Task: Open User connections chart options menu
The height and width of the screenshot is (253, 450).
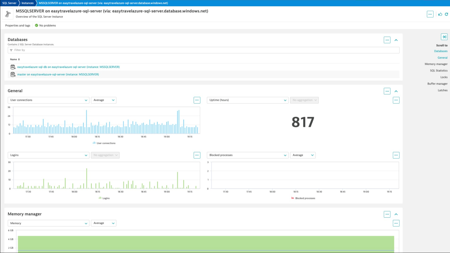Action: 197,100
